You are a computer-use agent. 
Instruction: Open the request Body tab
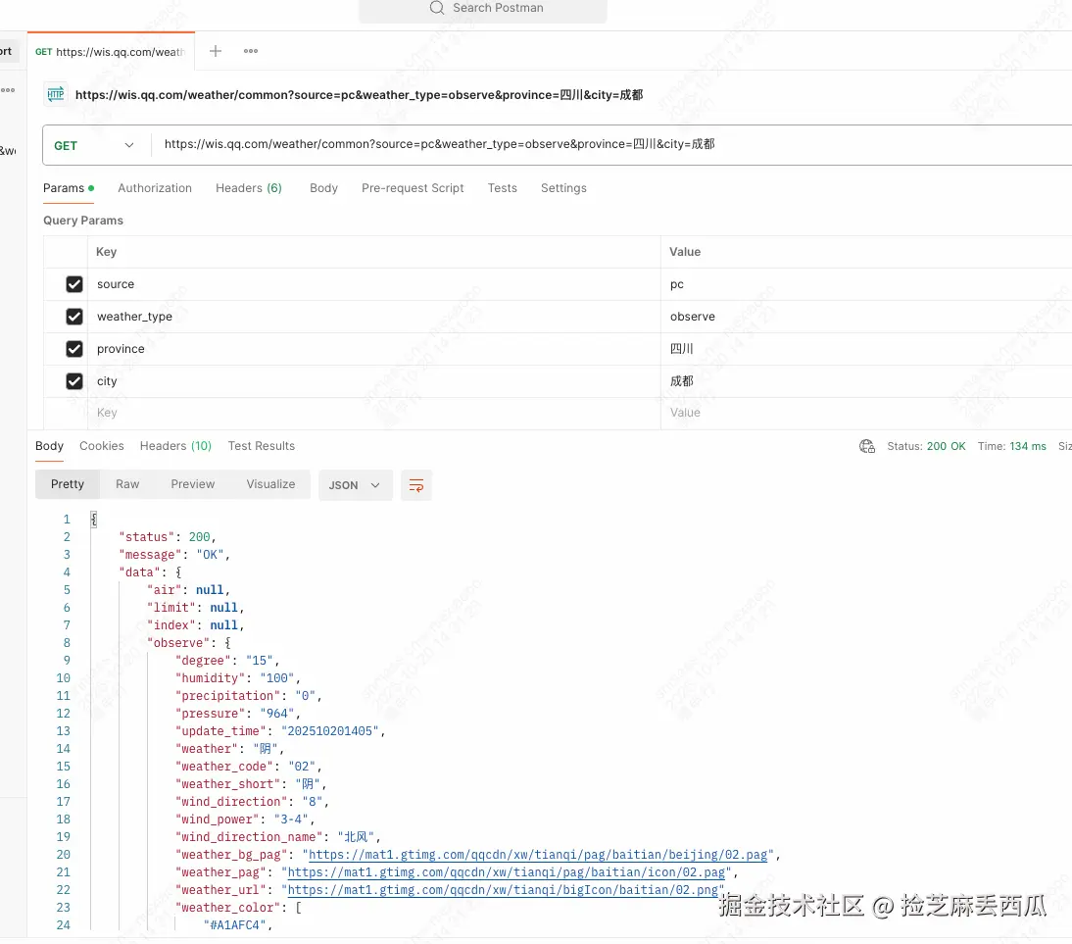(x=323, y=188)
